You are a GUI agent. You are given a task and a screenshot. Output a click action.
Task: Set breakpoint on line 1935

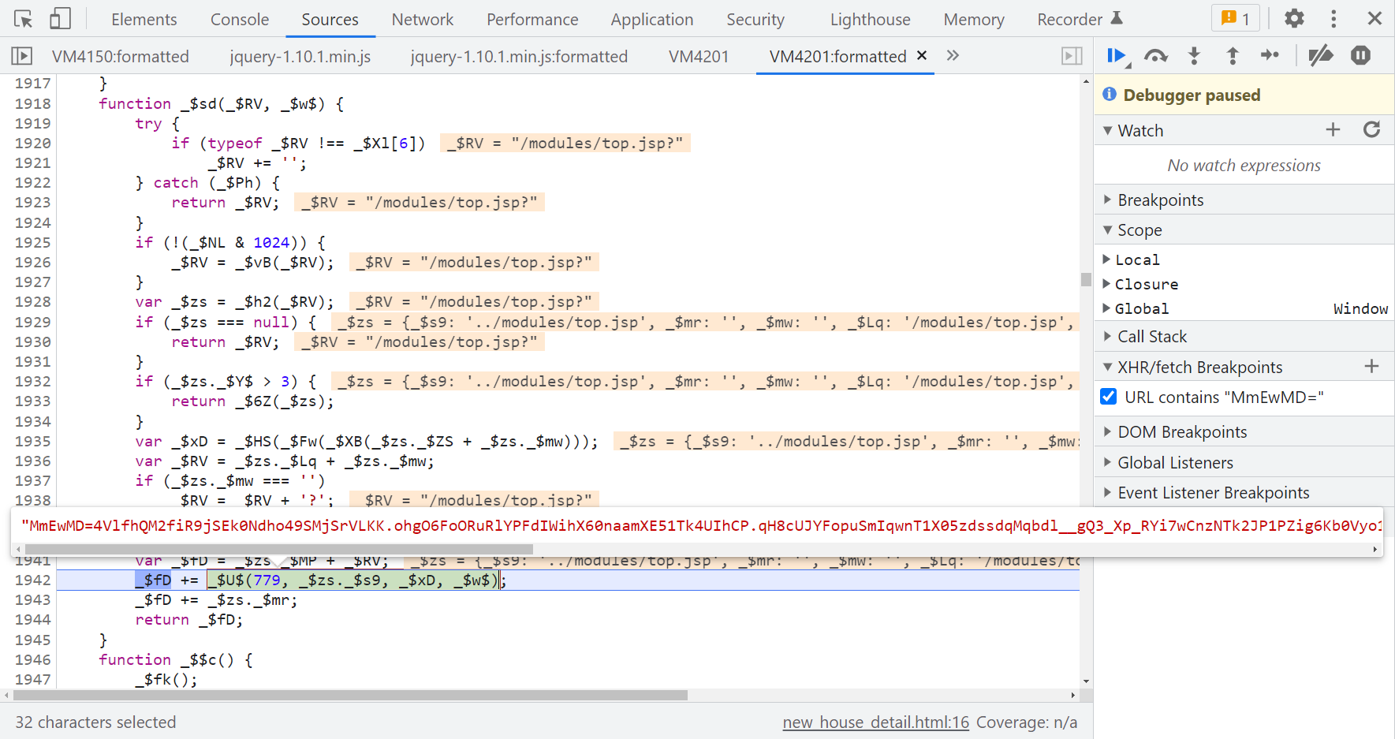pyautogui.click(x=32, y=442)
